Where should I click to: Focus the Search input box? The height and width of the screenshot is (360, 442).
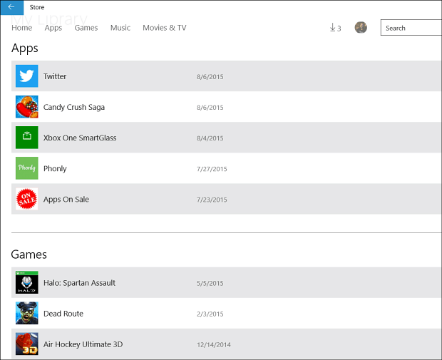pos(411,28)
